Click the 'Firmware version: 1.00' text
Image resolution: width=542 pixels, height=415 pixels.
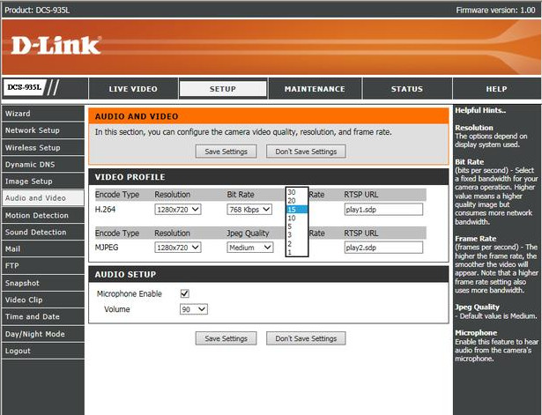tap(495, 10)
